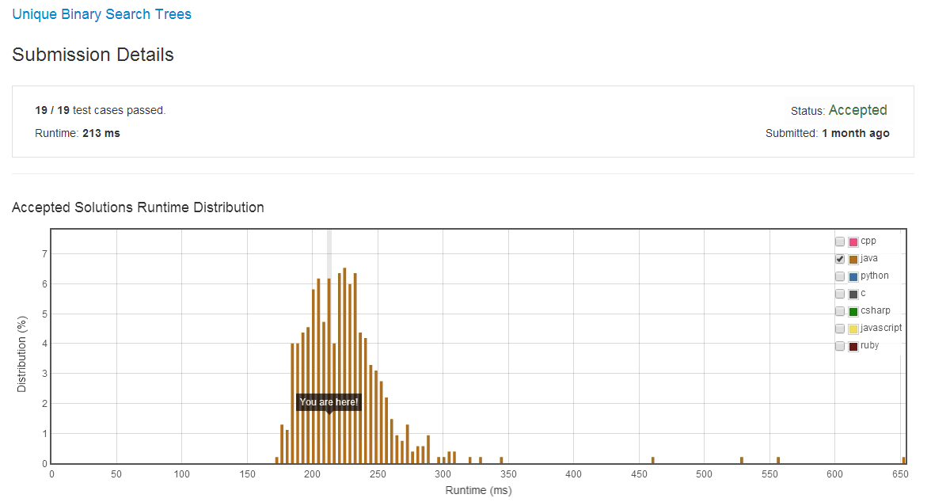Click the dark red ruby color swatch
This screenshot has width=931, height=502.
(x=853, y=346)
